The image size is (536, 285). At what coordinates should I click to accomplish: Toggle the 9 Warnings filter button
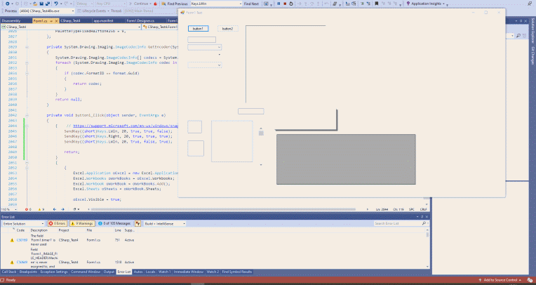click(82, 223)
